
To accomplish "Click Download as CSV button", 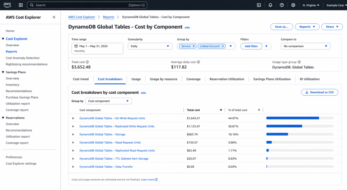I will point(320,92).
